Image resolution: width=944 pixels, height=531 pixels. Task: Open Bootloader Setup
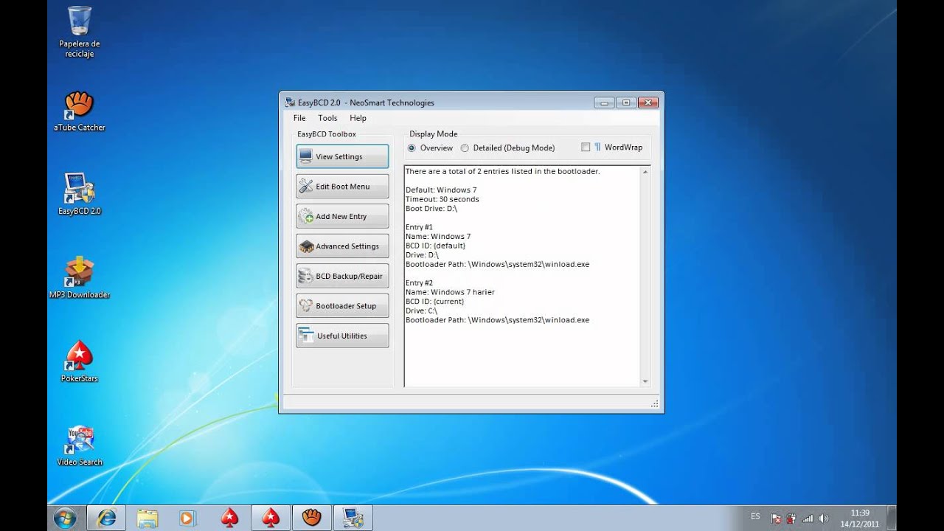pos(342,306)
